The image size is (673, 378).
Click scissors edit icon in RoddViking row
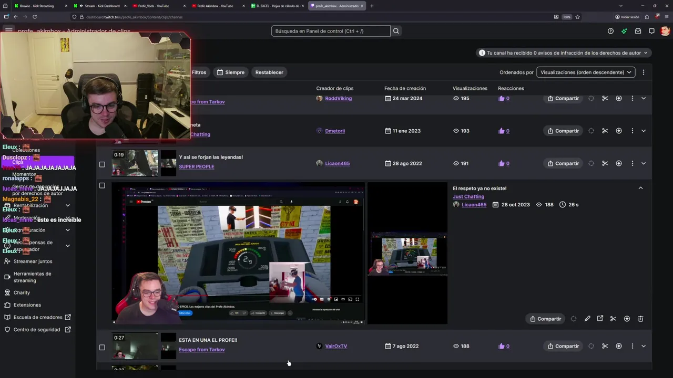click(605, 98)
